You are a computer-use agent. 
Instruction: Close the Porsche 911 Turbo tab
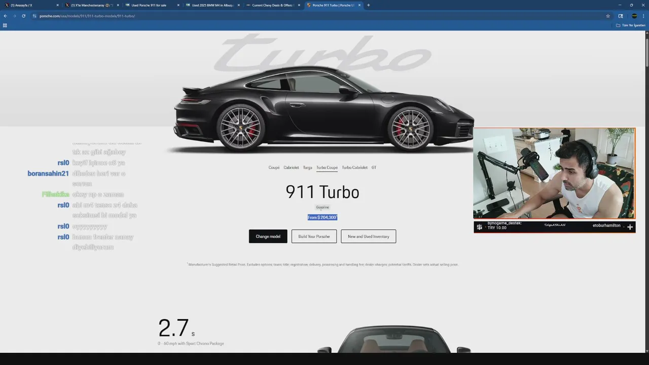[x=359, y=5]
